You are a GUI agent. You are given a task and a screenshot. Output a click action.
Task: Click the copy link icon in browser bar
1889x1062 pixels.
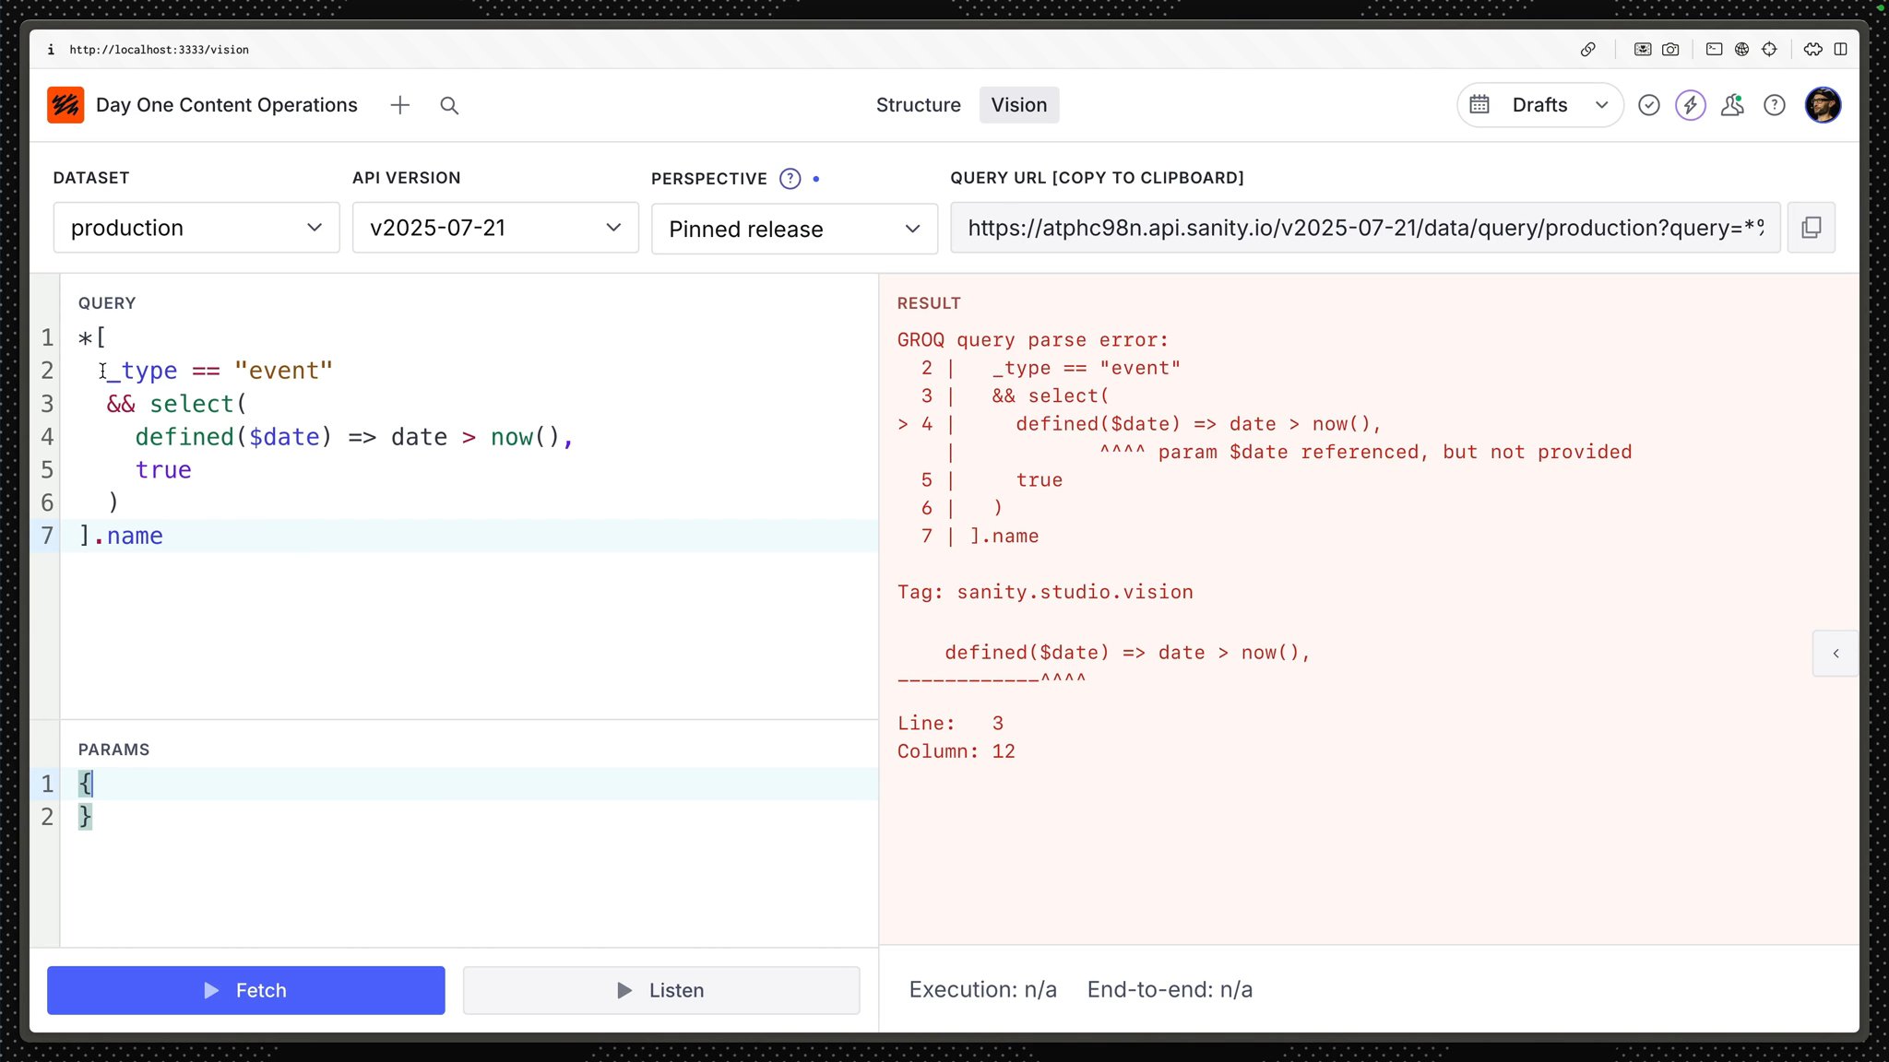click(x=1587, y=50)
